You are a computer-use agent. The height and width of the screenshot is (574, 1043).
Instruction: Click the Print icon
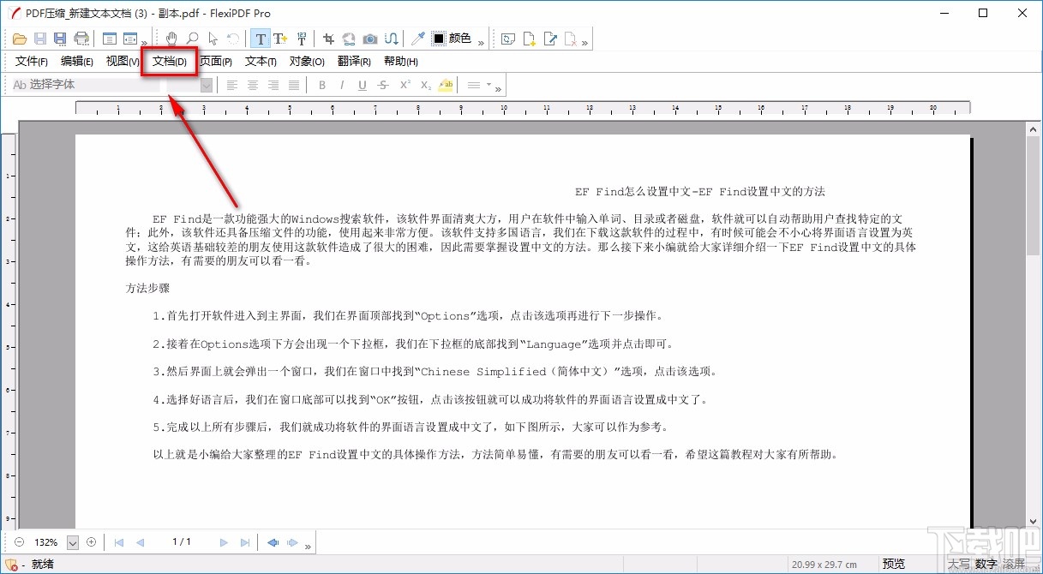pyautogui.click(x=81, y=39)
